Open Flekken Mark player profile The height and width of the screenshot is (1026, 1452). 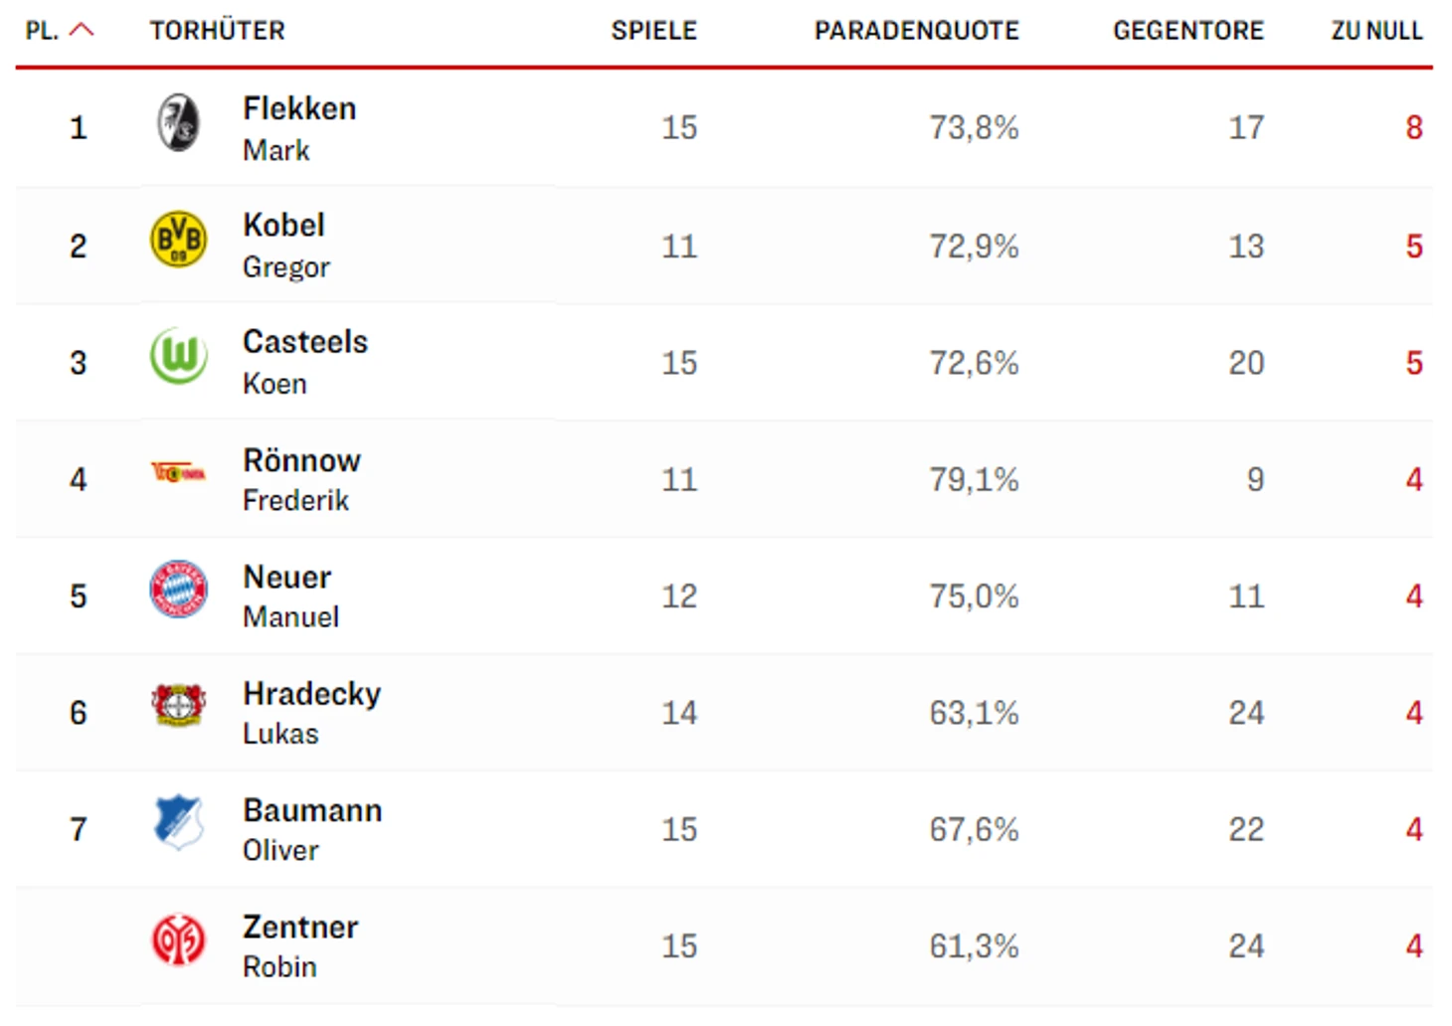(x=299, y=128)
